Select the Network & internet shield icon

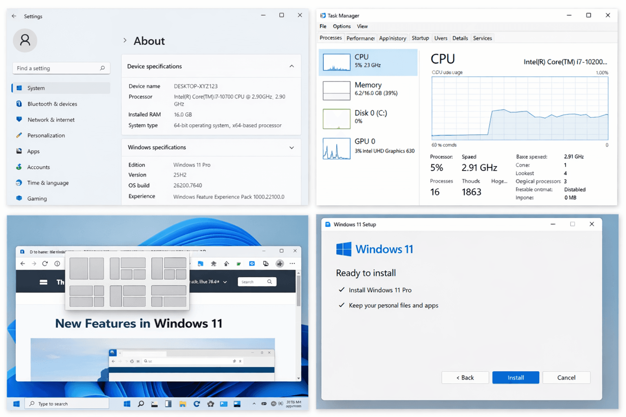coord(19,119)
